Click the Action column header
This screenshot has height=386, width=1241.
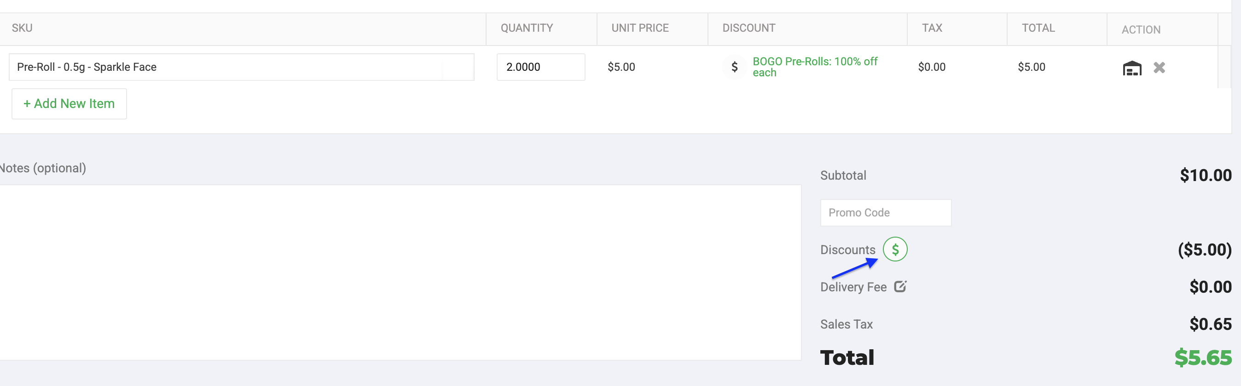(1141, 30)
